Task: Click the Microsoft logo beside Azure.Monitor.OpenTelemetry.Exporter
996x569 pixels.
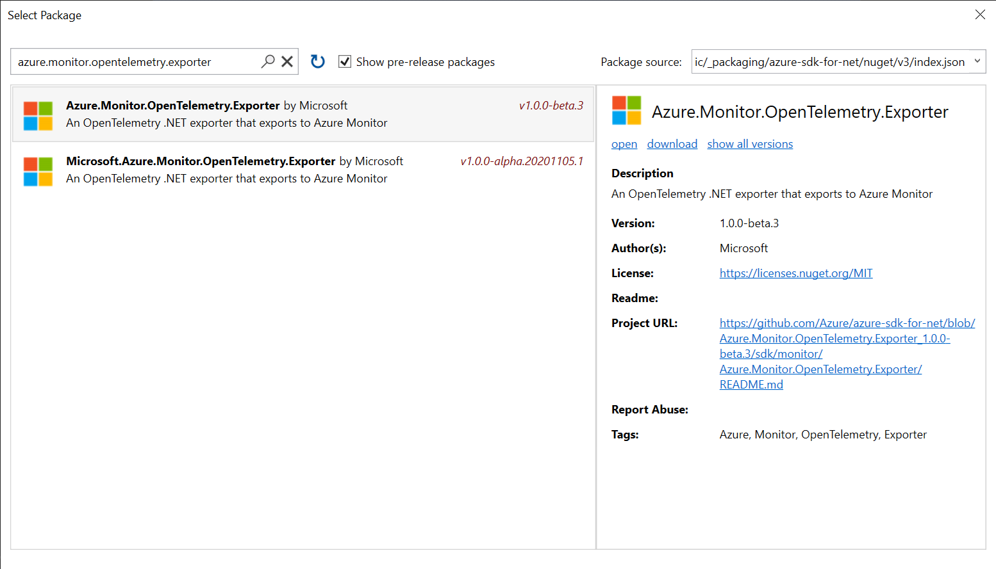Action: 37,114
